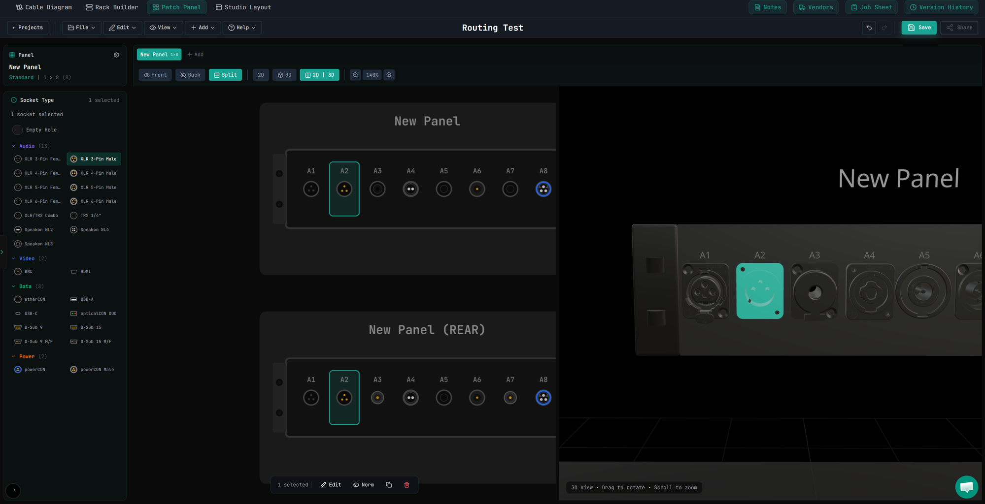Select rear panel socket A3
This screenshot has height=504, width=985.
[377, 398]
